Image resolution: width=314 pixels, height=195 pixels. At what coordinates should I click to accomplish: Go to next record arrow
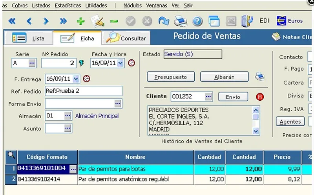[46, 21]
